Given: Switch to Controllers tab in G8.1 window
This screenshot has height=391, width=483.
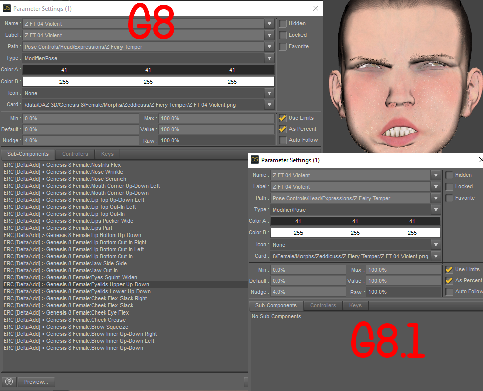Looking at the screenshot, I should (323, 306).
